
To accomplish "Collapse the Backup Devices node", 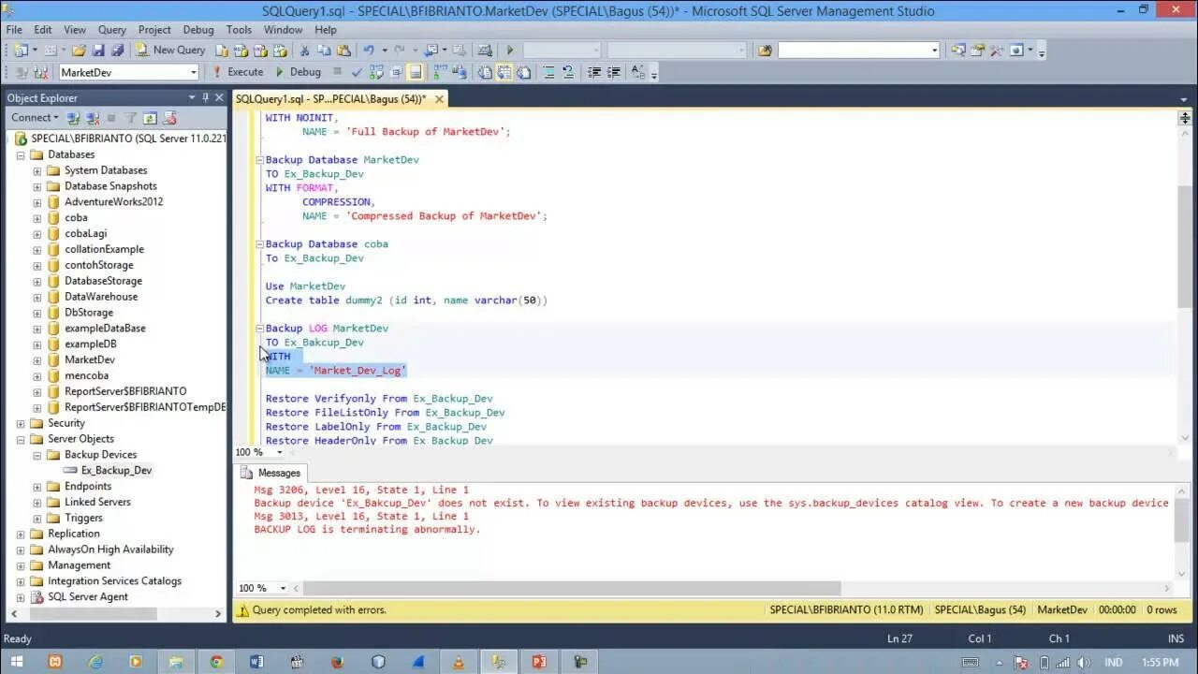I will 37,455.
